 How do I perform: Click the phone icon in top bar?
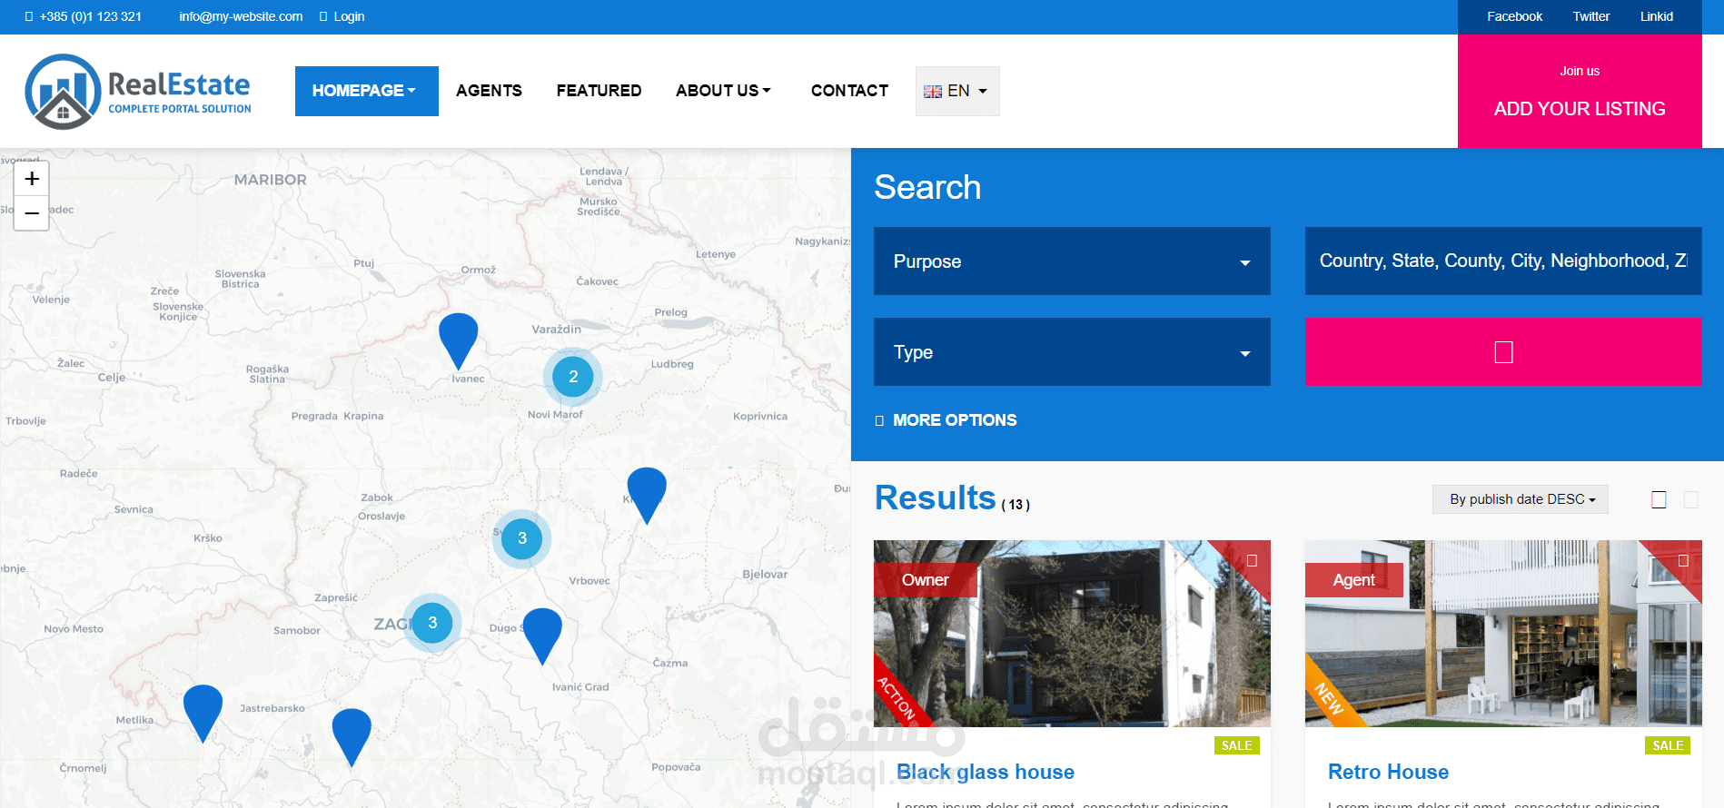(29, 16)
